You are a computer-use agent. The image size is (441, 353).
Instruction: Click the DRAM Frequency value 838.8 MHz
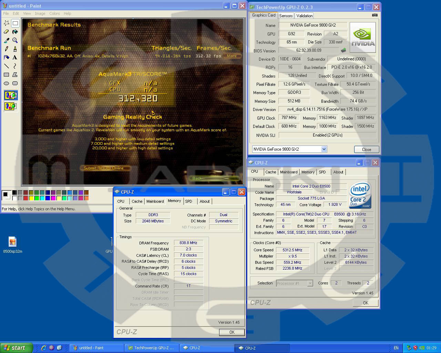[x=188, y=243]
